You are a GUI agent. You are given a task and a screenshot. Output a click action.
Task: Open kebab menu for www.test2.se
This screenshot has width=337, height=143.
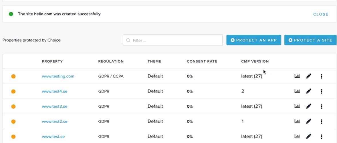pos(321,122)
